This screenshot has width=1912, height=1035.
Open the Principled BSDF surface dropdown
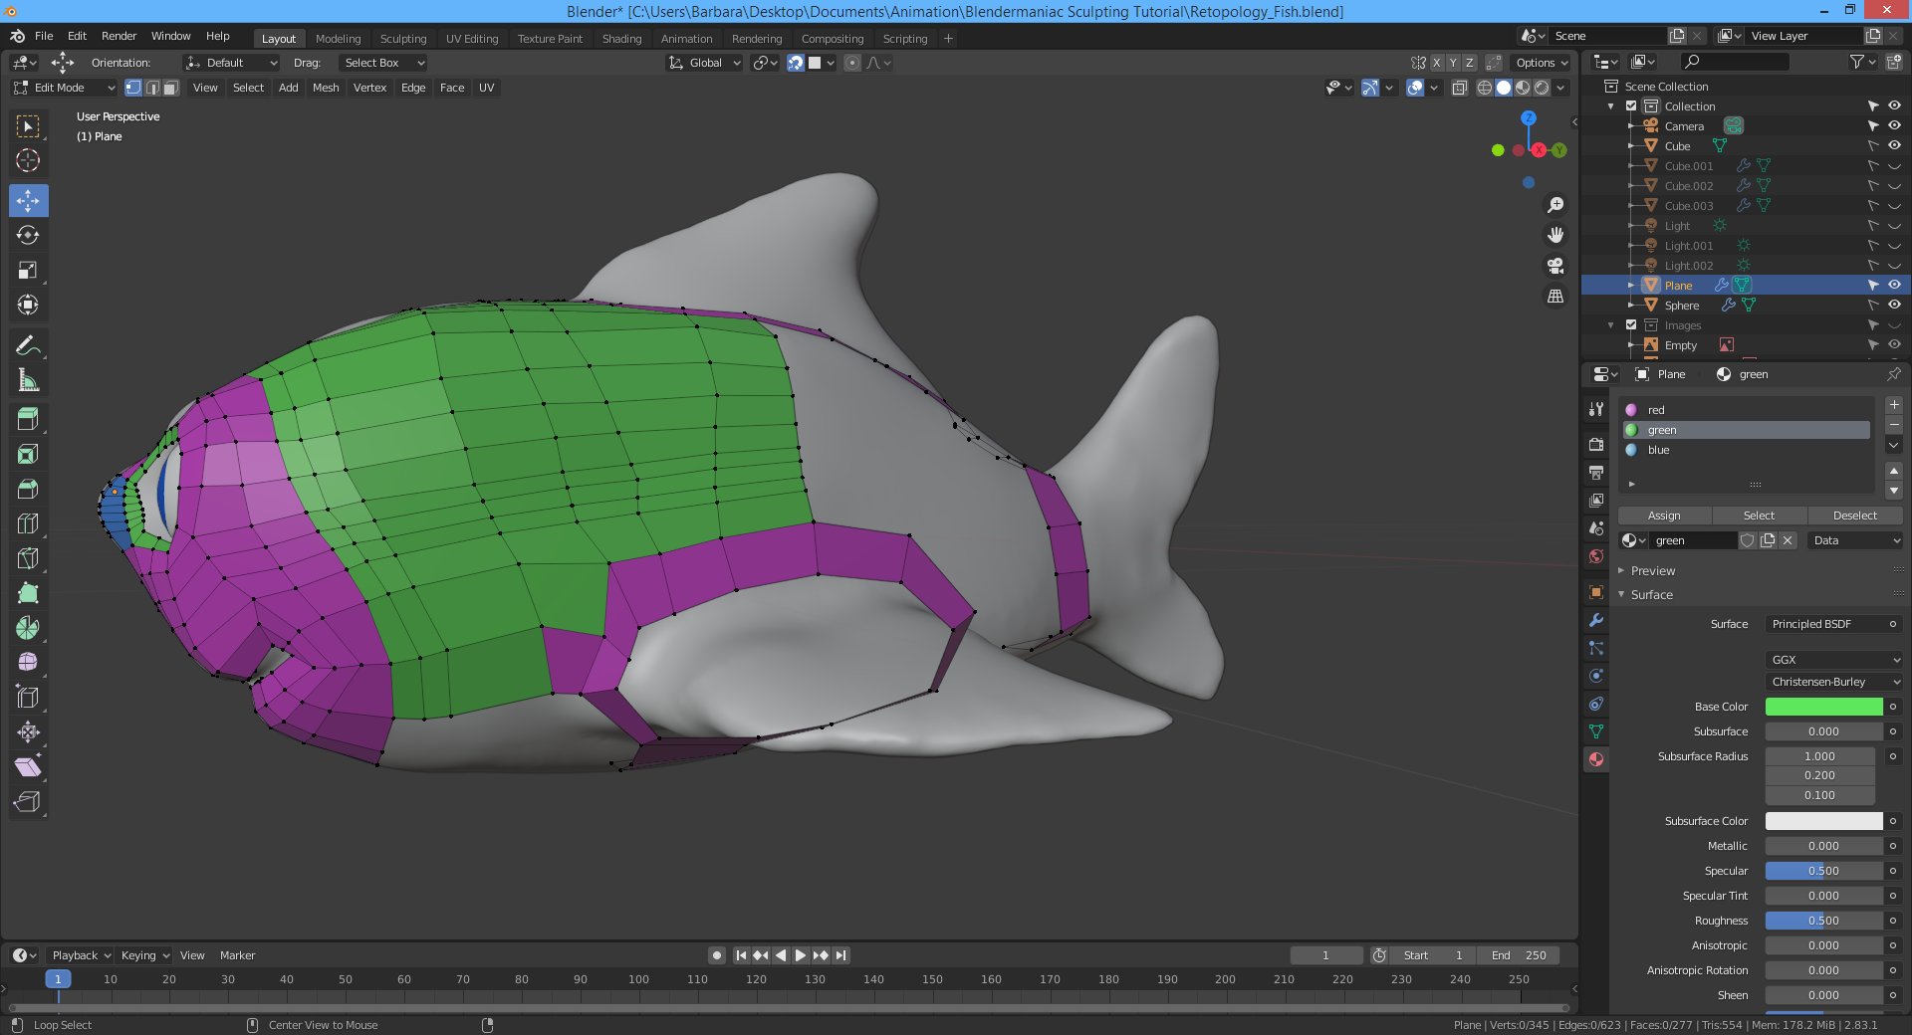coord(1824,624)
